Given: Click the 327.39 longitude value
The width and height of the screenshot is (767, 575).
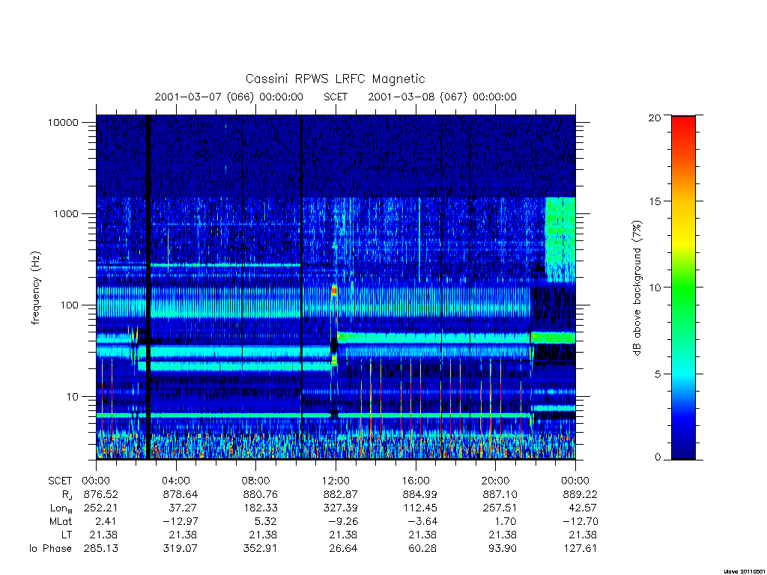Looking at the screenshot, I should pyautogui.click(x=341, y=508).
